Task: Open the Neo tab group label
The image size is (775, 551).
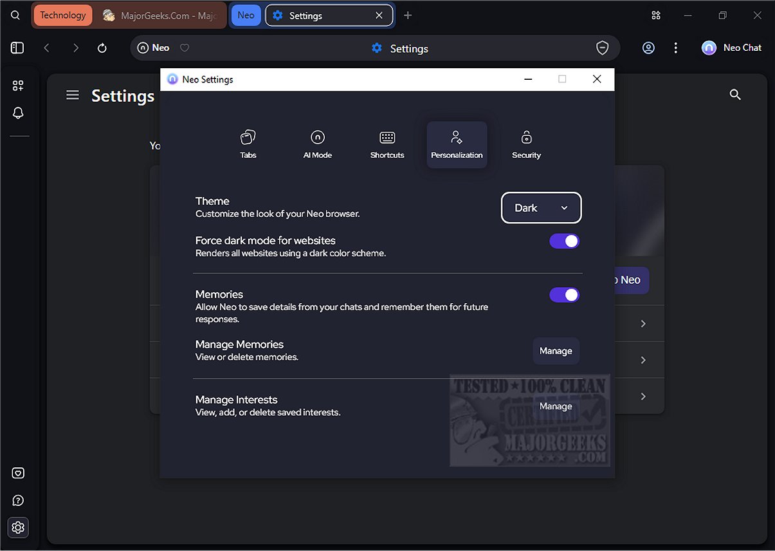Action: tap(246, 15)
